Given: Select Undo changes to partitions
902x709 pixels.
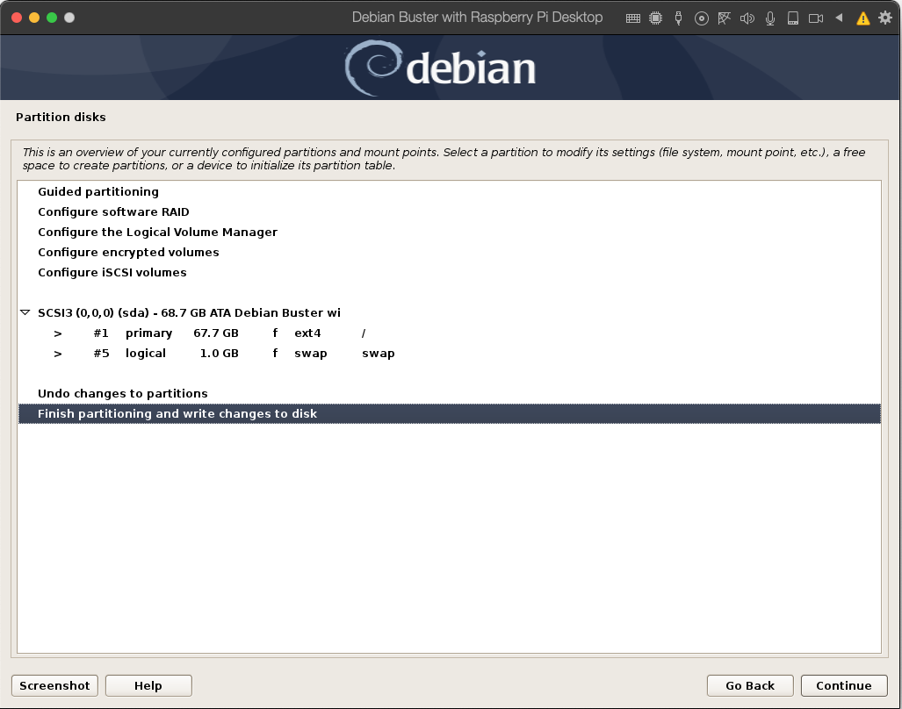Looking at the screenshot, I should pyautogui.click(x=450, y=393).
